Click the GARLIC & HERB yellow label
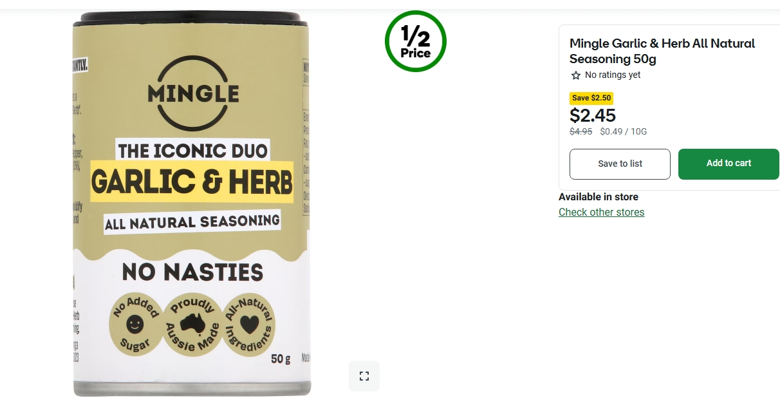This screenshot has height=416, width=780. [192, 182]
